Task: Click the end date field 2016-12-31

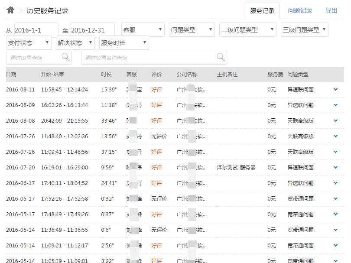Action: 92,30
